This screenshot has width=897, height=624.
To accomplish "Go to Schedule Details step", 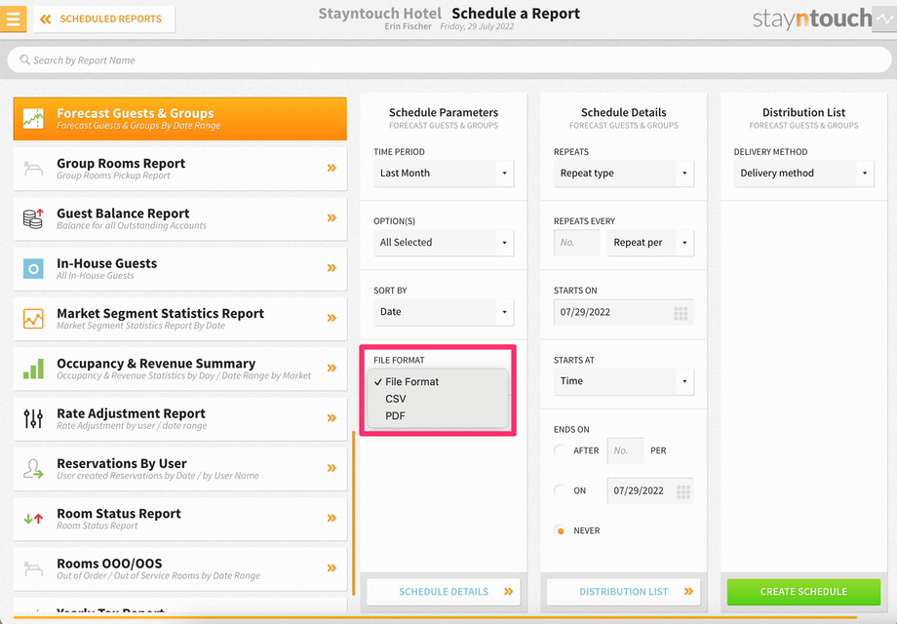I will [x=444, y=592].
